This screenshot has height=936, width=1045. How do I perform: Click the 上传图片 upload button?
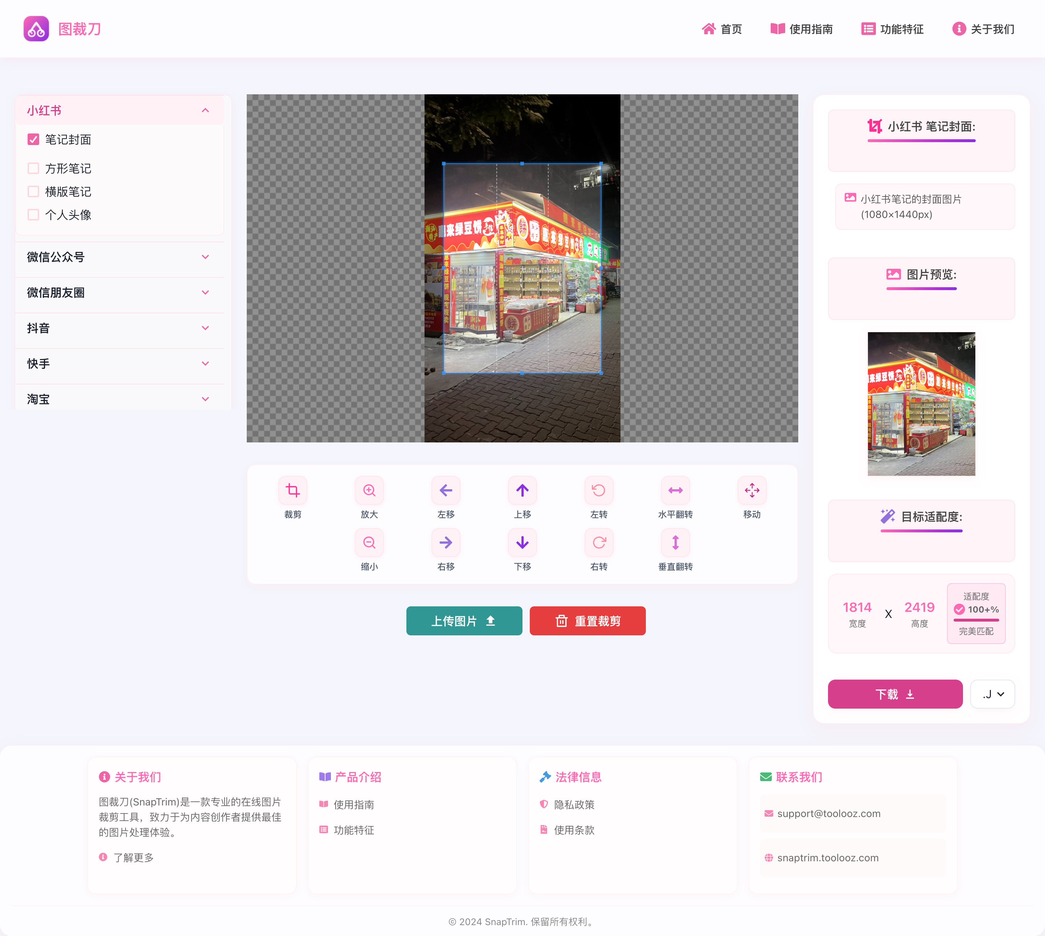(464, 621)
